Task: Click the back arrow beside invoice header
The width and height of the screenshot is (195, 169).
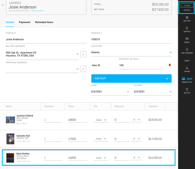Action: [x=3, y=5]
